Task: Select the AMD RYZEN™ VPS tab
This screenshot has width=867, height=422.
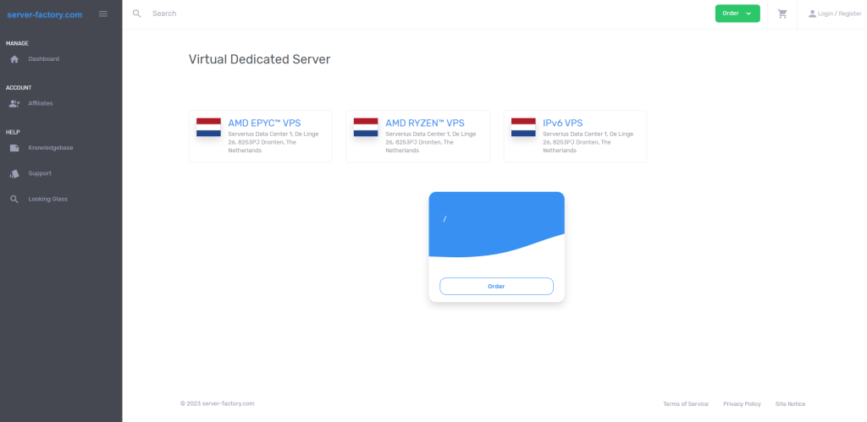Action: click(x=418, y=136)
